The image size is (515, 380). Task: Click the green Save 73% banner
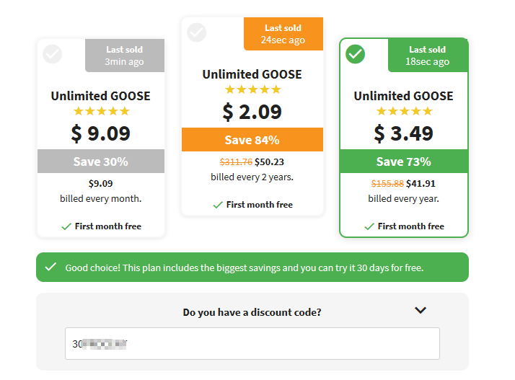point(404,162)
